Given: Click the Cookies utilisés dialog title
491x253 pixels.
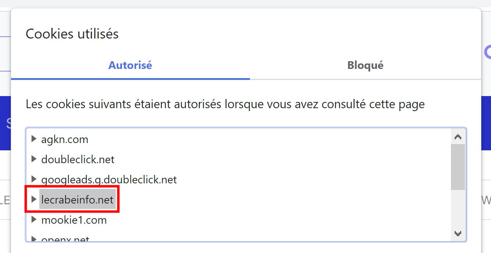Looking at the screenshot, I should [72, 34].
